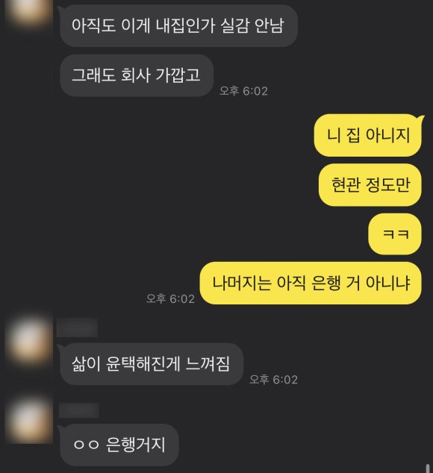Click the pointed tail of 니 집 아니지 bubble

(421, 118)
